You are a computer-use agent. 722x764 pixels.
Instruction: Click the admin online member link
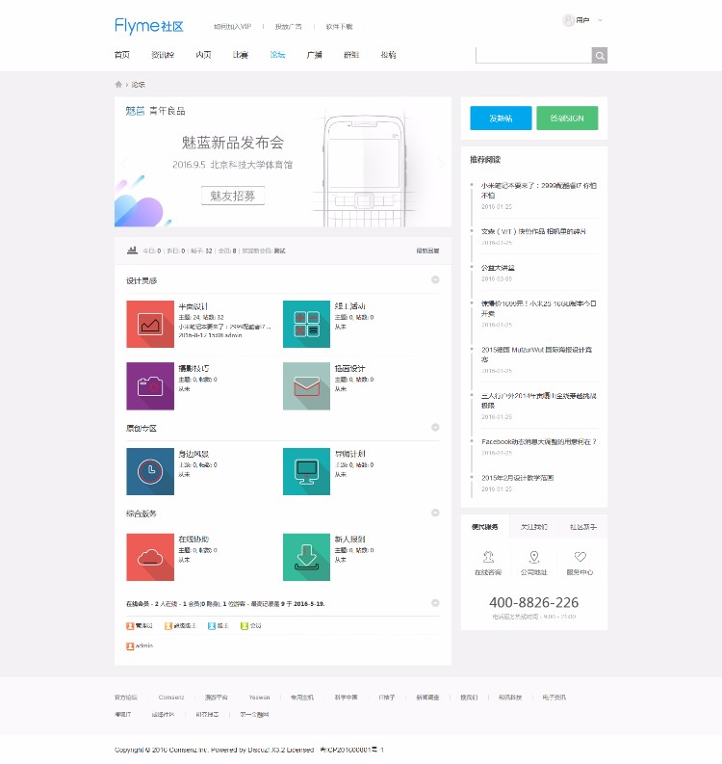tap(144, 645)
